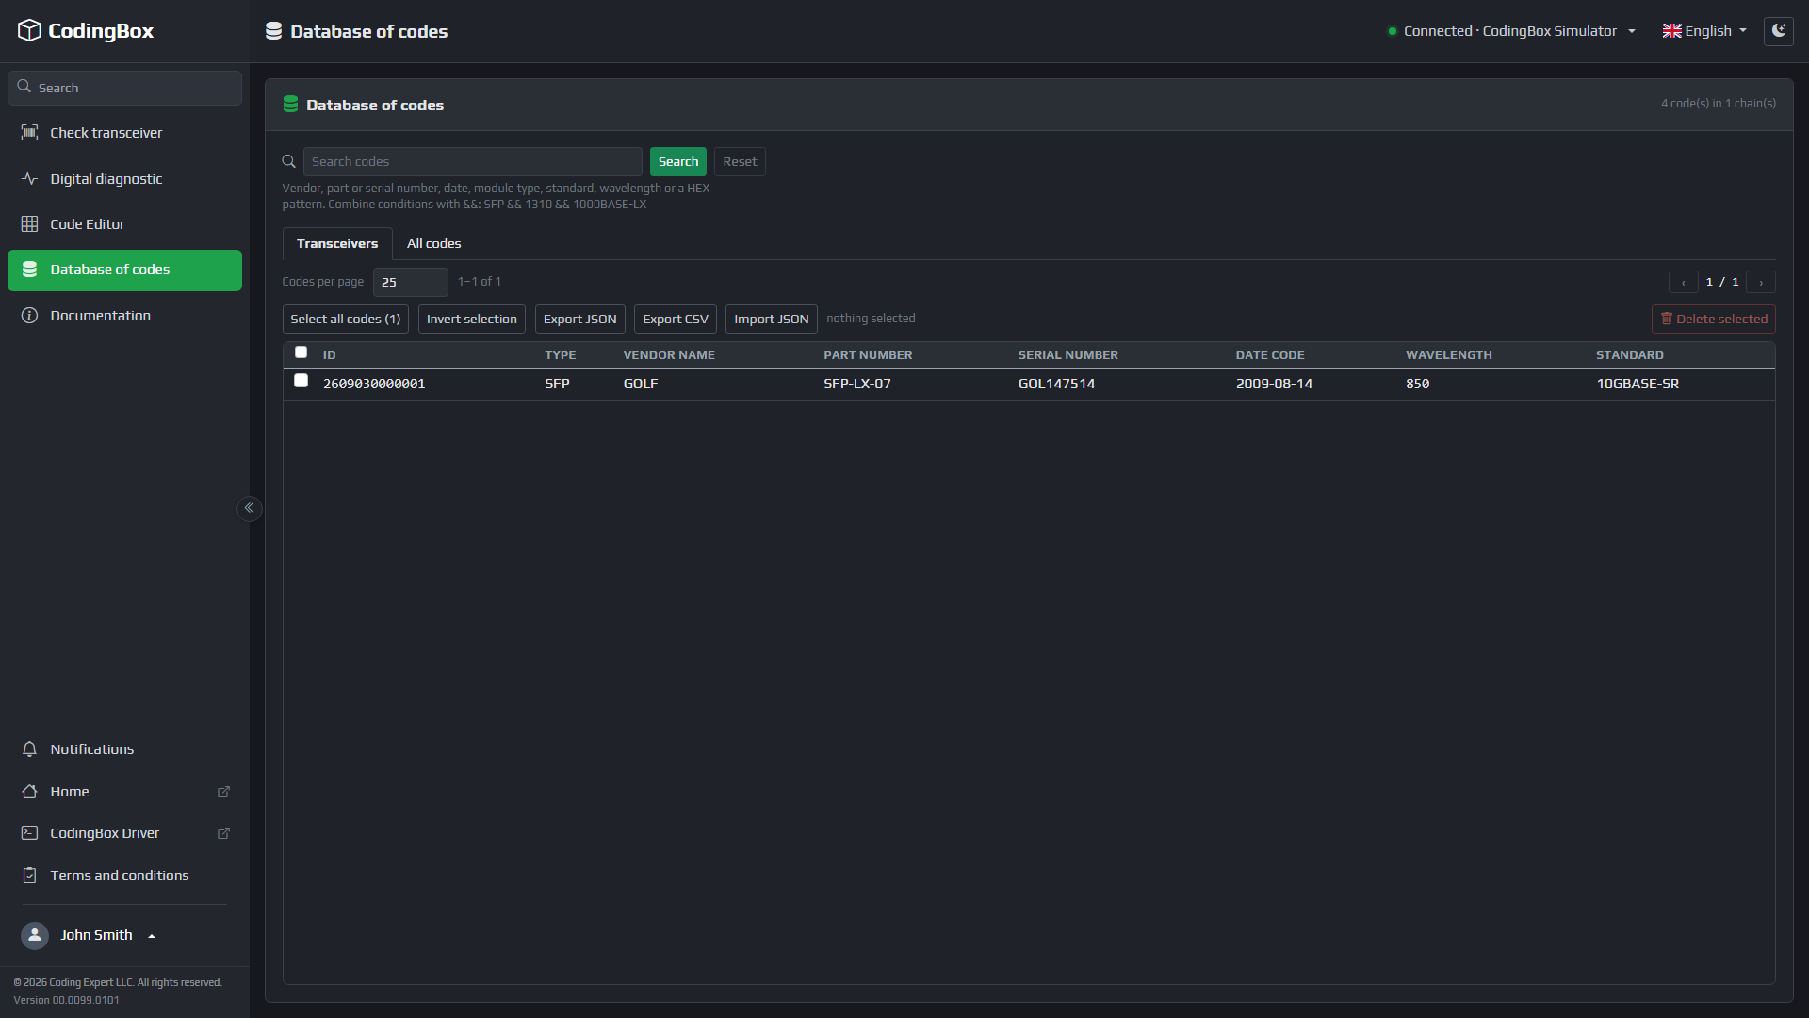Click the Database of codes sidebar icon
Viewport: 1809px width, 1018px height.
pos(30,270)
